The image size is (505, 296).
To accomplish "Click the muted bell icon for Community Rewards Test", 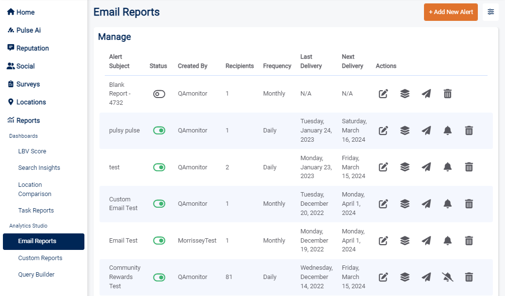I will coord(447,277).
